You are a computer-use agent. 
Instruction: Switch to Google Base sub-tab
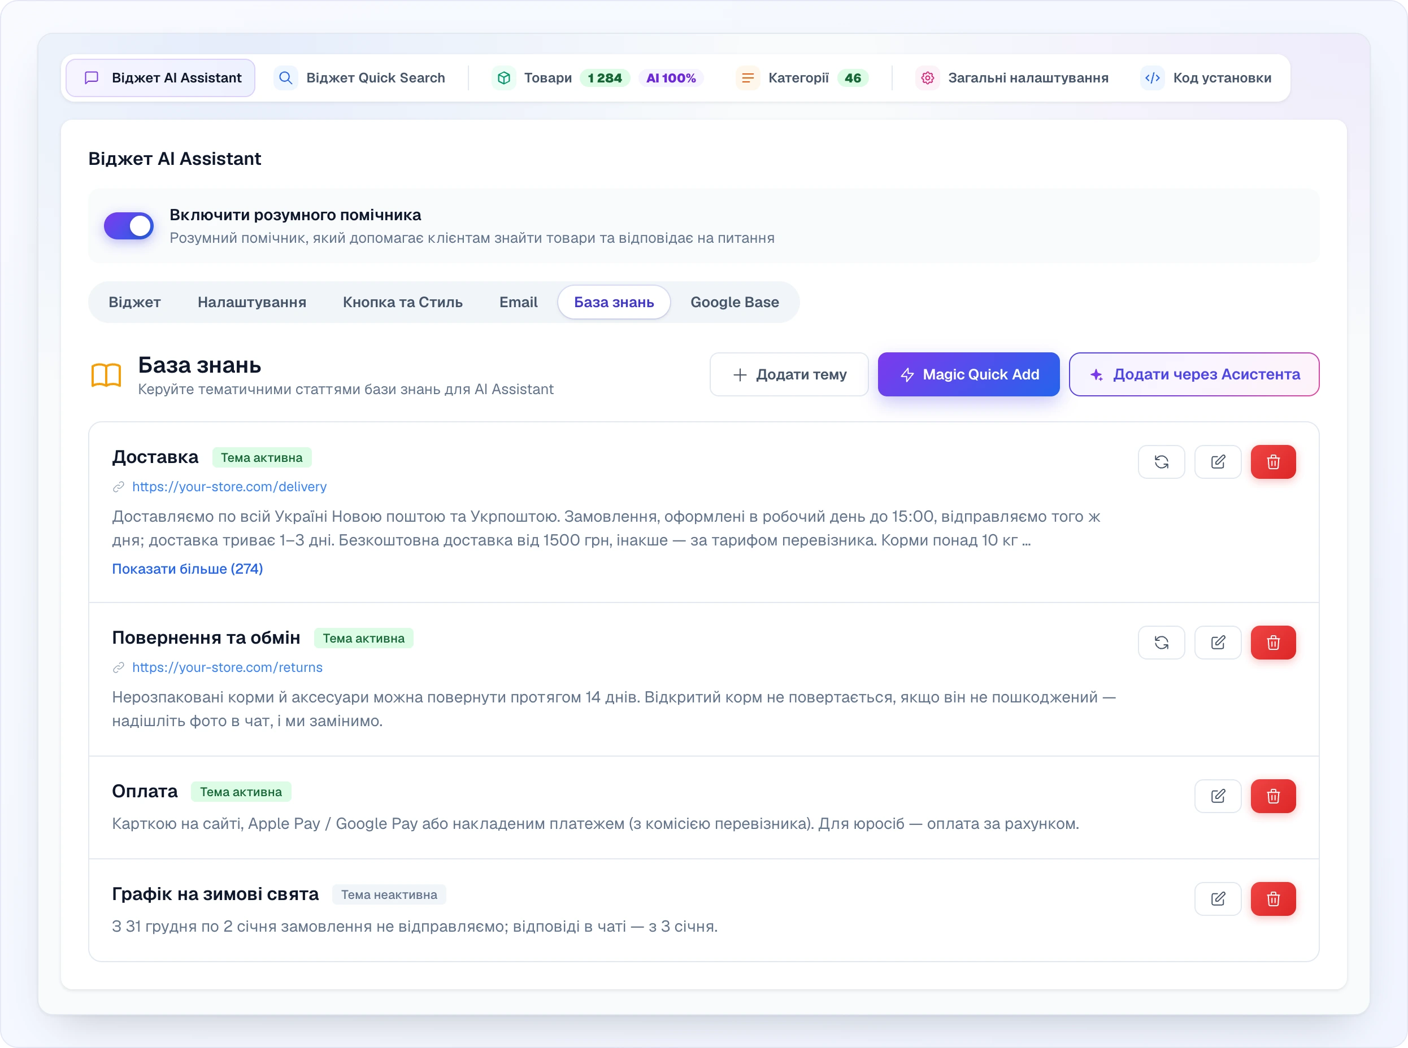coord(735,303)
